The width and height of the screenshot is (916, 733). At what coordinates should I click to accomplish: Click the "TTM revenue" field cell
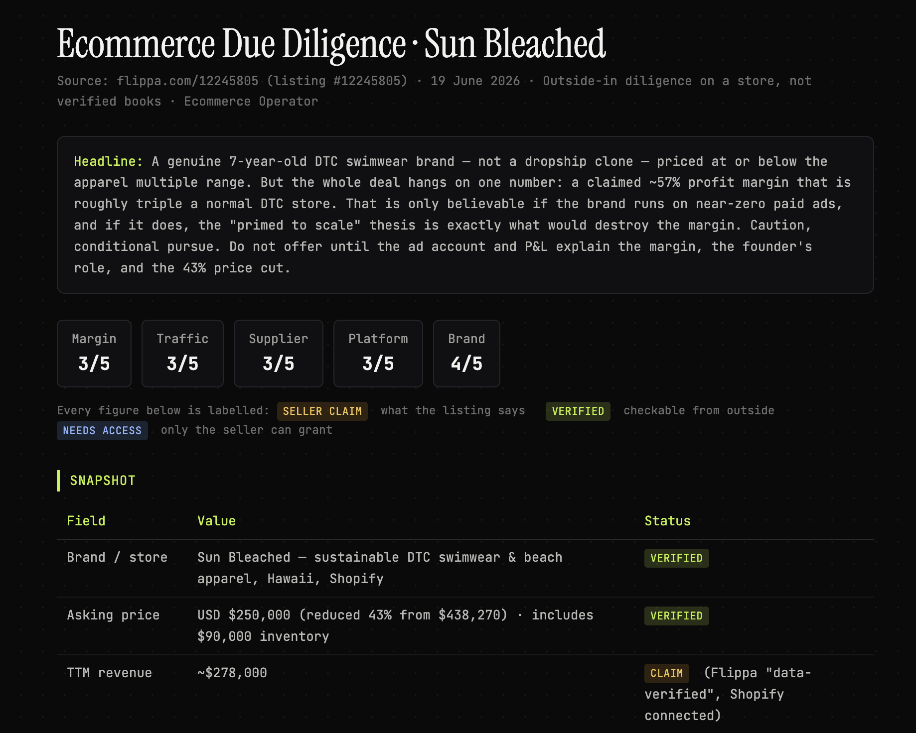[109, 673]
